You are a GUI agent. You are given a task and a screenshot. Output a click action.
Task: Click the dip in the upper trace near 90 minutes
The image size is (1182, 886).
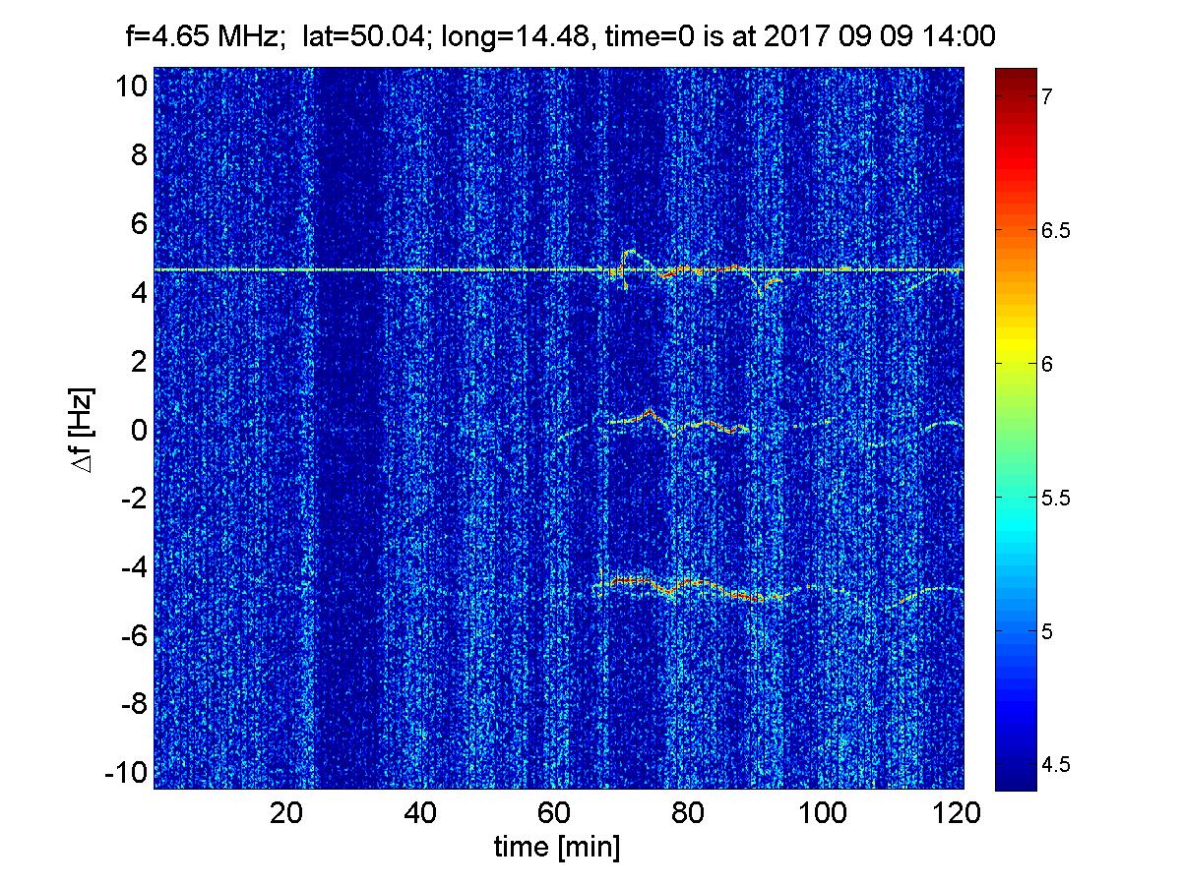[761, 291]
